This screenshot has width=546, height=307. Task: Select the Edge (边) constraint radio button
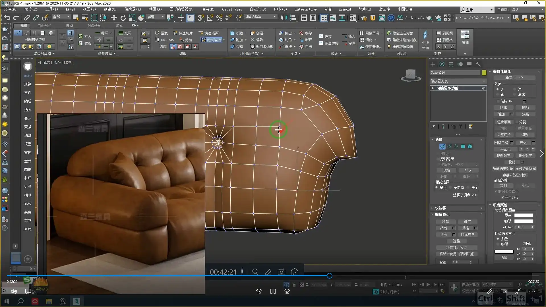coord(514,89)
